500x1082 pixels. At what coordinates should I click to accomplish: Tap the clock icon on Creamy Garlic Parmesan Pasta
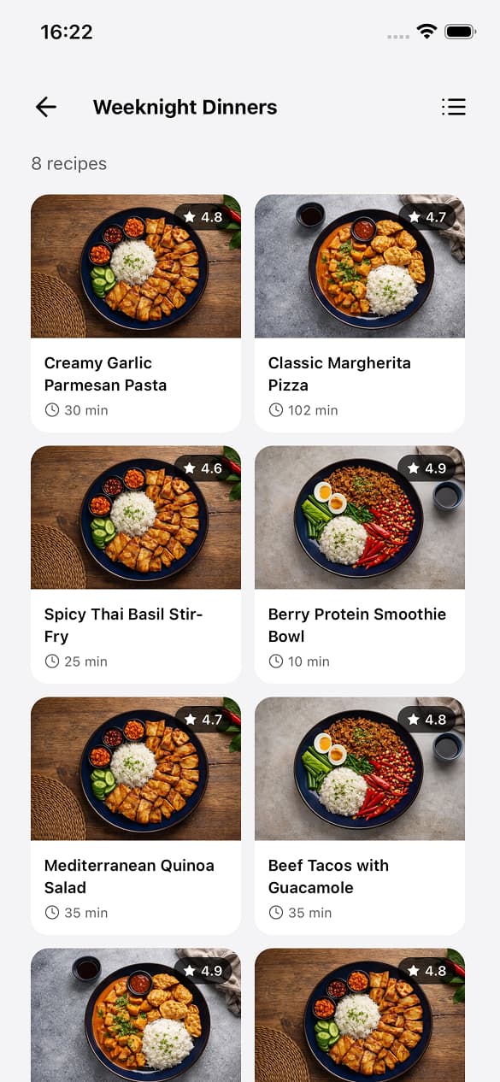click(52, 410)
